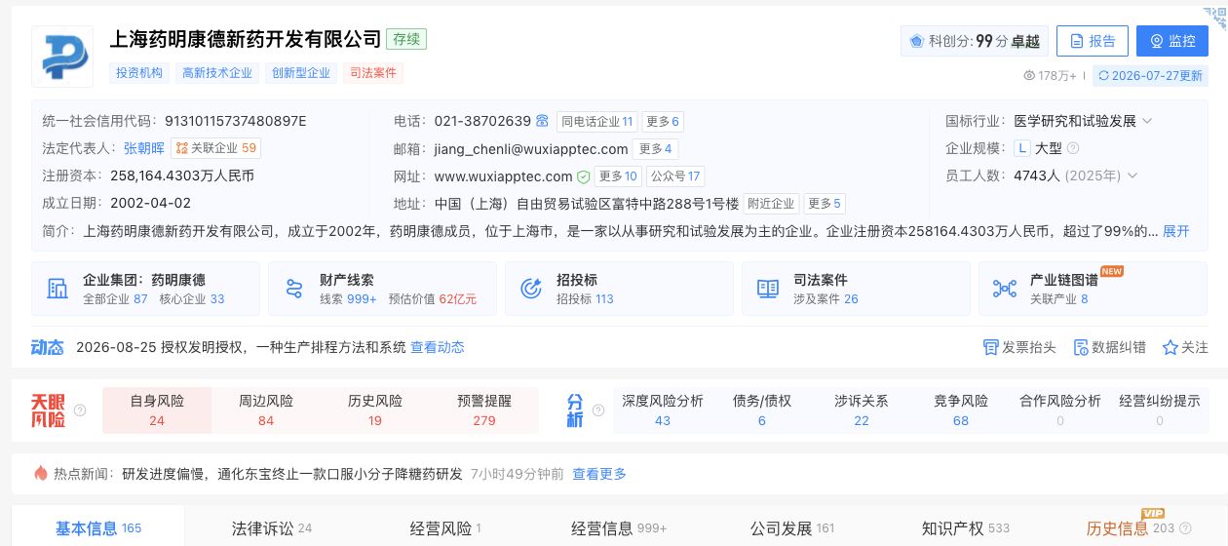Switch to 经营信息 999+ tab
Screen dimensions: 1228x546
pos(619,528)
